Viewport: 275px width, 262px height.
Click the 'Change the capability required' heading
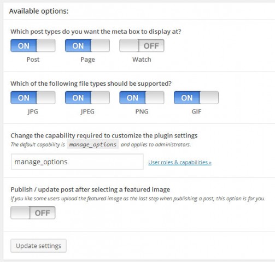click(104, 135)
